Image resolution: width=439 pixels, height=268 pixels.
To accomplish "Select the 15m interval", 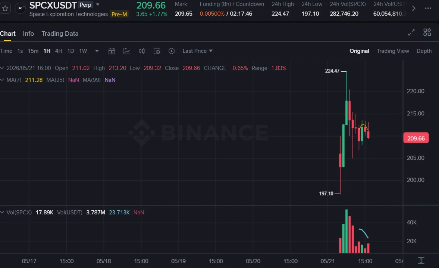I will point(33,51).
